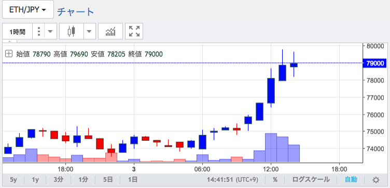Click the 80000 price axis label
This screenshot has width=390, height=188.
[x=375, y=46]
